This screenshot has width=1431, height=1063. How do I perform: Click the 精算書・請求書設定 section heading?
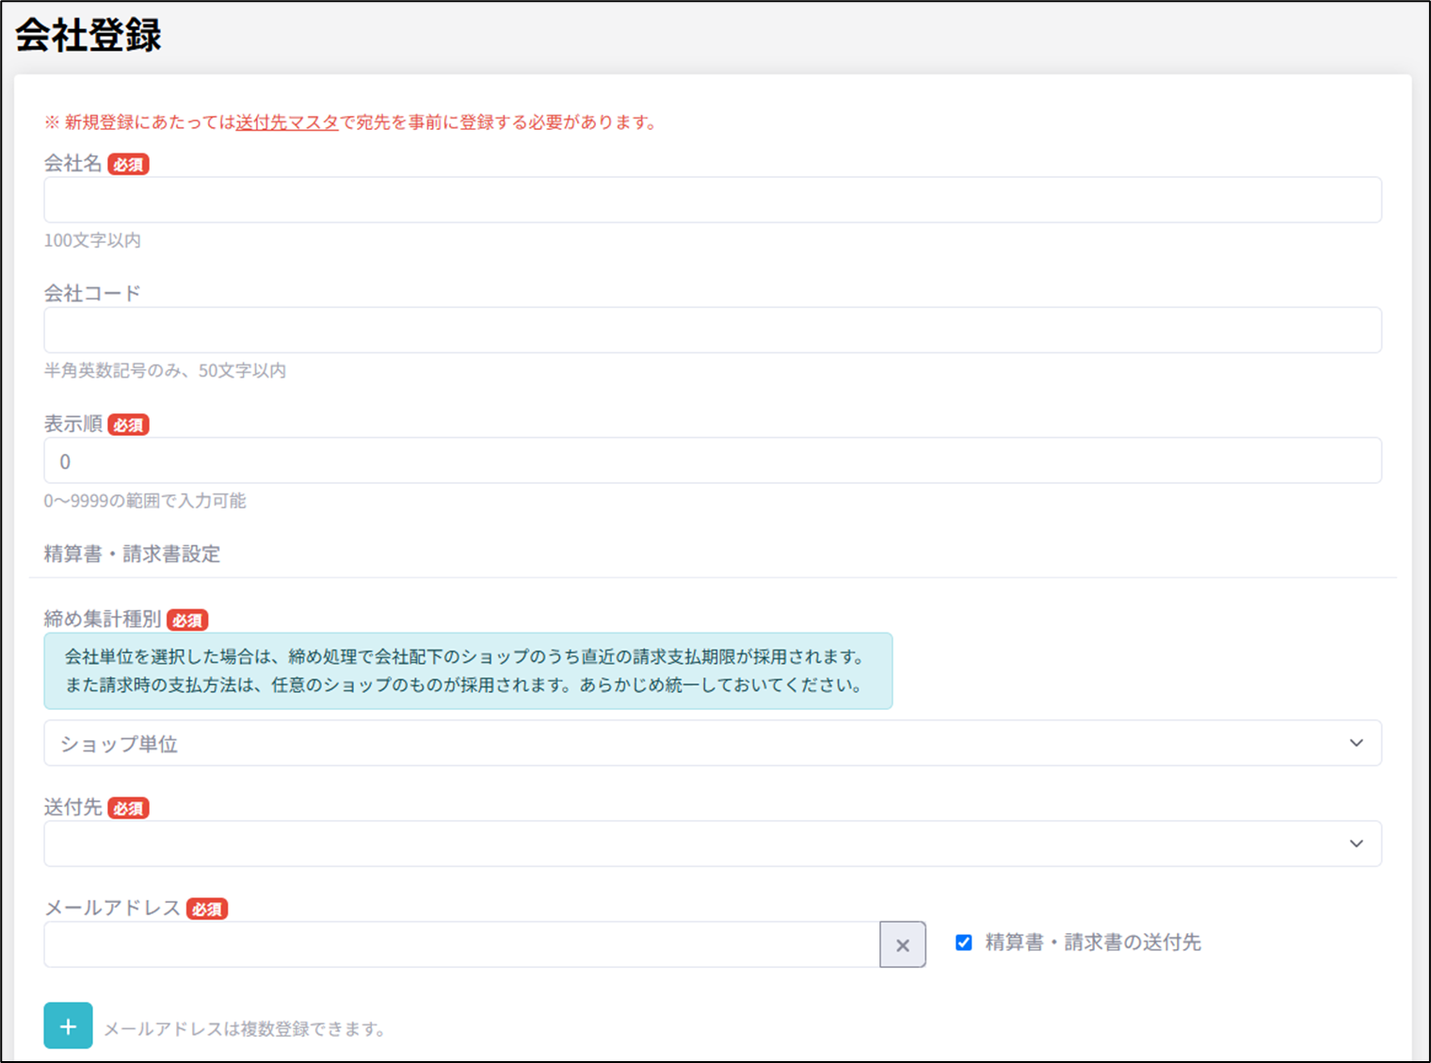coord(132,554)
